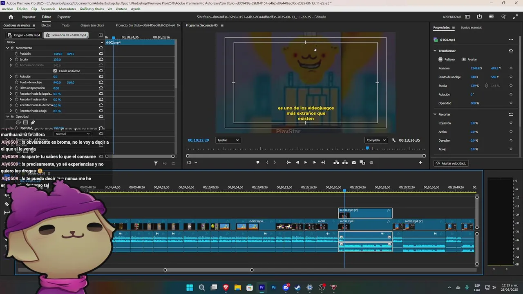The image size is (523, 294).
Task: Toggle Punto de anclaje stopwatch
Action: [17, 82]
